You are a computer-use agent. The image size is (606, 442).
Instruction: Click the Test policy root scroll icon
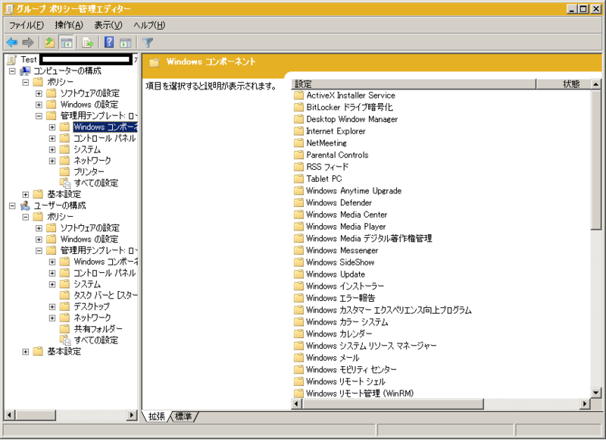click(x=12, y=60)
